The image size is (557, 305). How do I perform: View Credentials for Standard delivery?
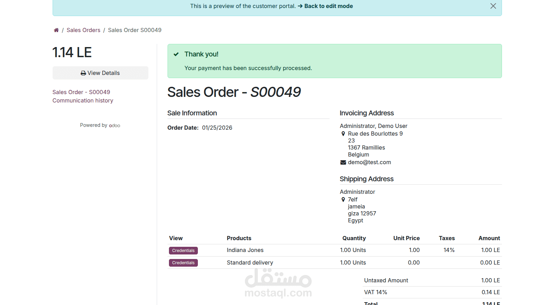183,263
